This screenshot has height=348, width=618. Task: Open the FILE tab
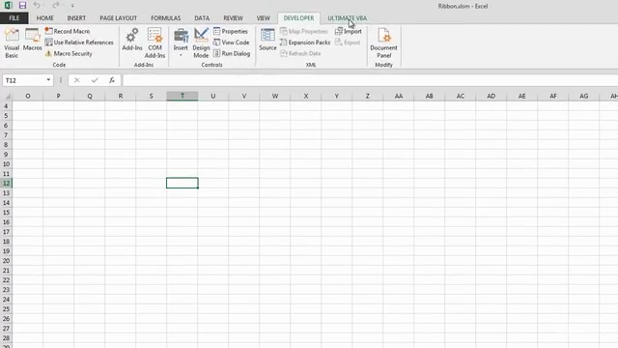point(14,18)
